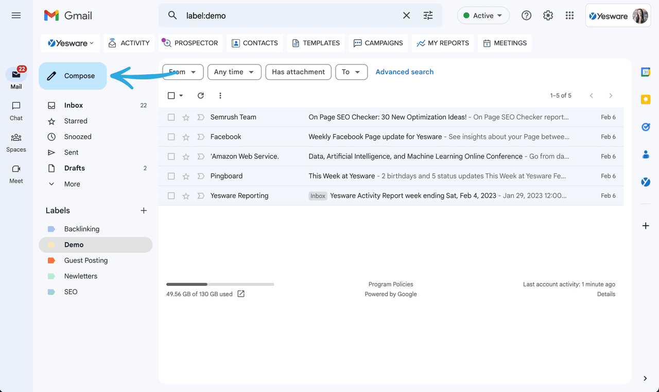
Task: Open Google Tasks side panel icon
Action: 646,127
